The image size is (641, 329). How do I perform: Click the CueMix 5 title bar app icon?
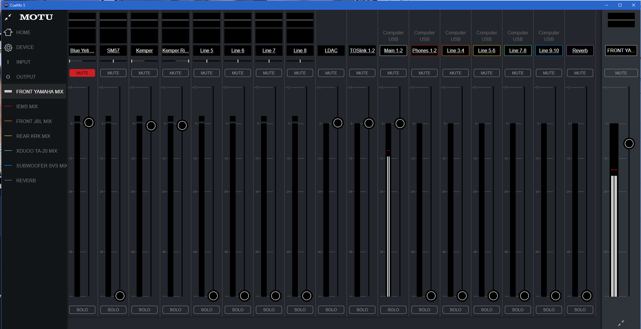(x=6, y=5)
